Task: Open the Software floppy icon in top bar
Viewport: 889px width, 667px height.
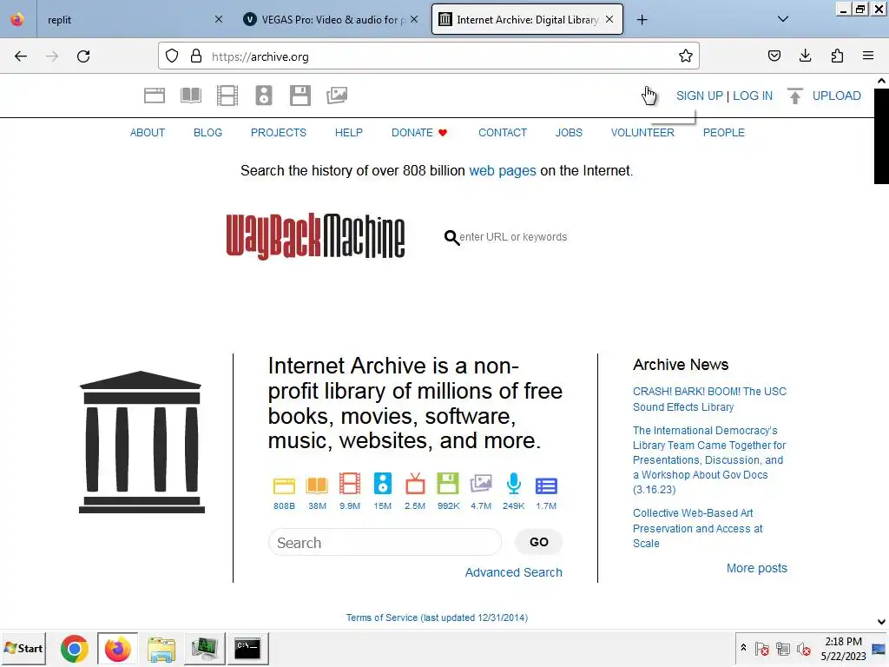Action: click(x=300, y=96)
